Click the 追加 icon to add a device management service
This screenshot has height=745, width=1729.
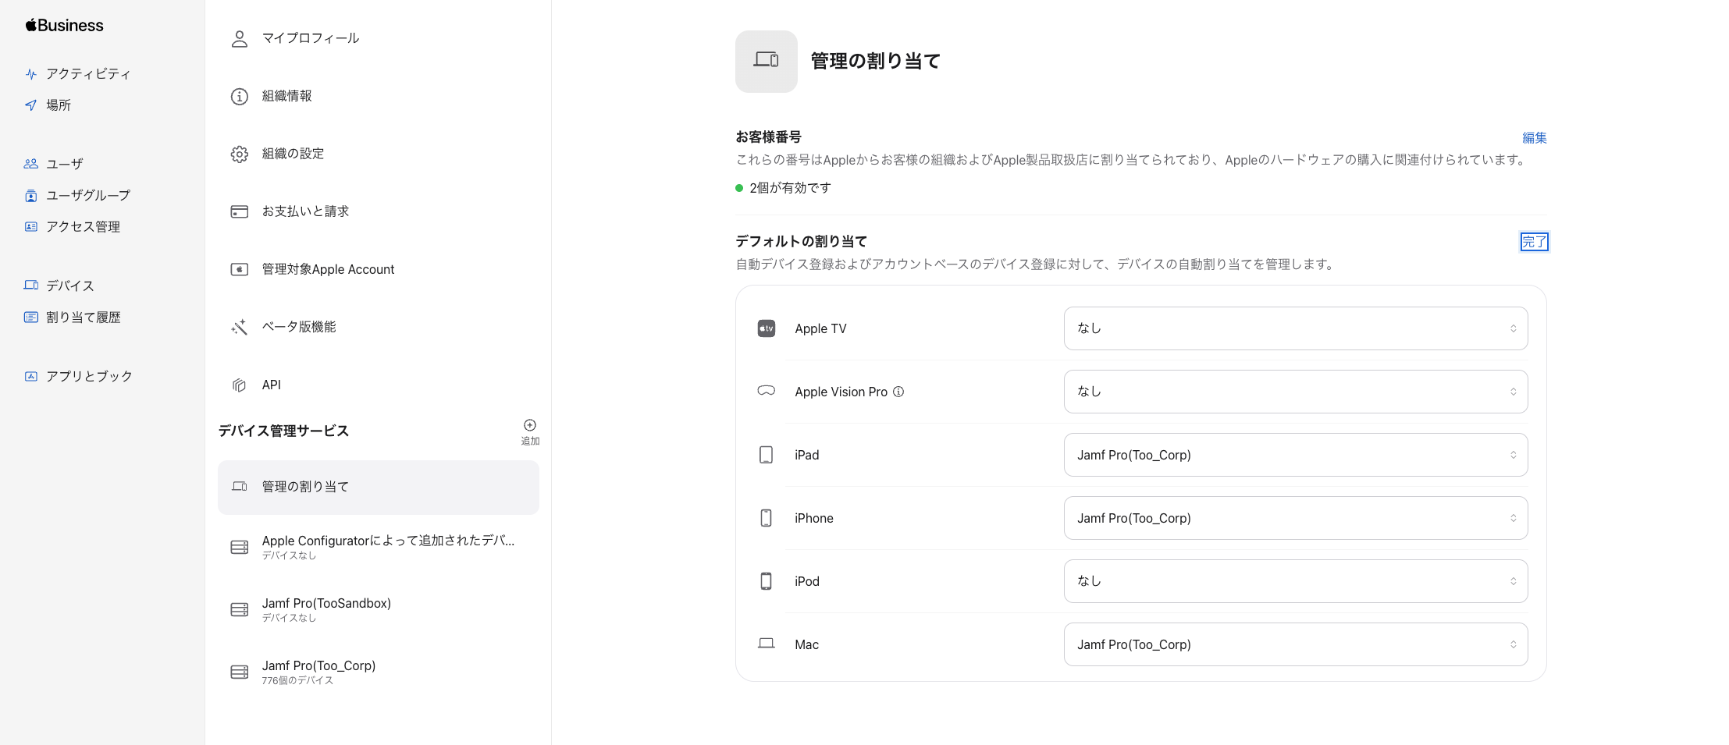tap(529, 425)
